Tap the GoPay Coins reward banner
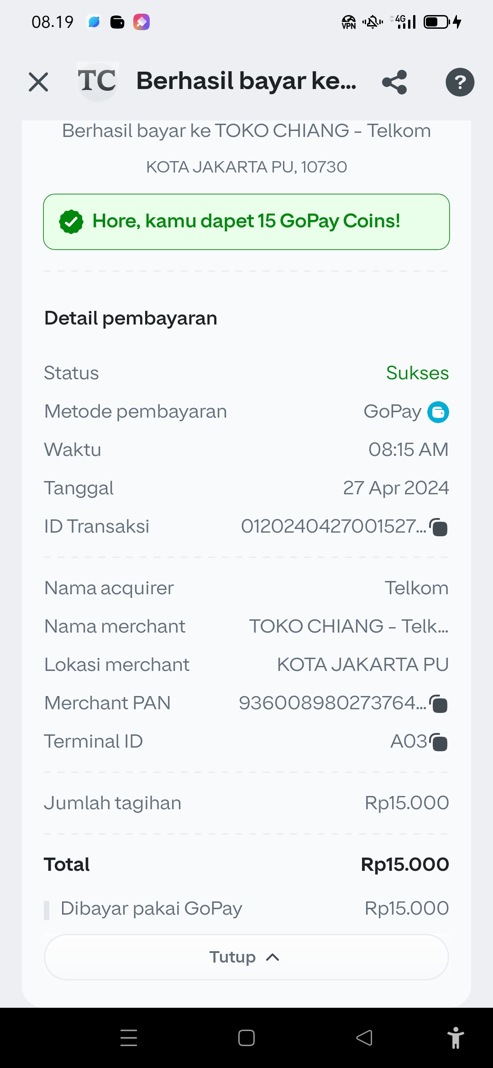Image resolution: width=493 pixels, height=1068 pixels. click(246, 222)
